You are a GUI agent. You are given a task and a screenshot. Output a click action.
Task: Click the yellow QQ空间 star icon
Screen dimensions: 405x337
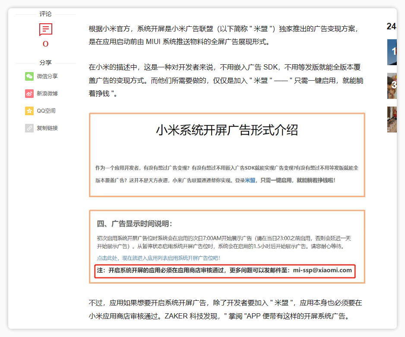point(29,111)
